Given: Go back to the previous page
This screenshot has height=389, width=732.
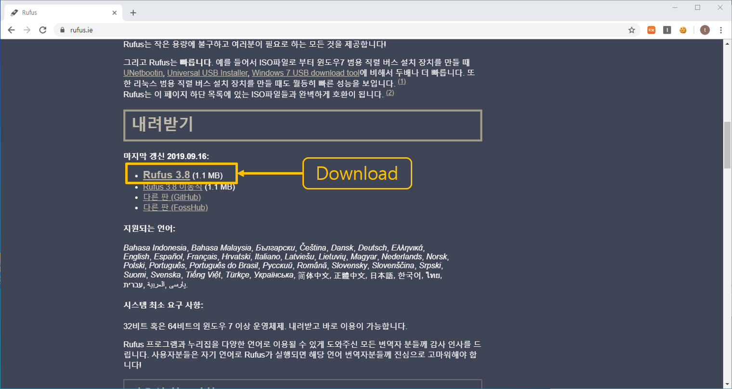Looking at the screenshot, I should point(11,30).
